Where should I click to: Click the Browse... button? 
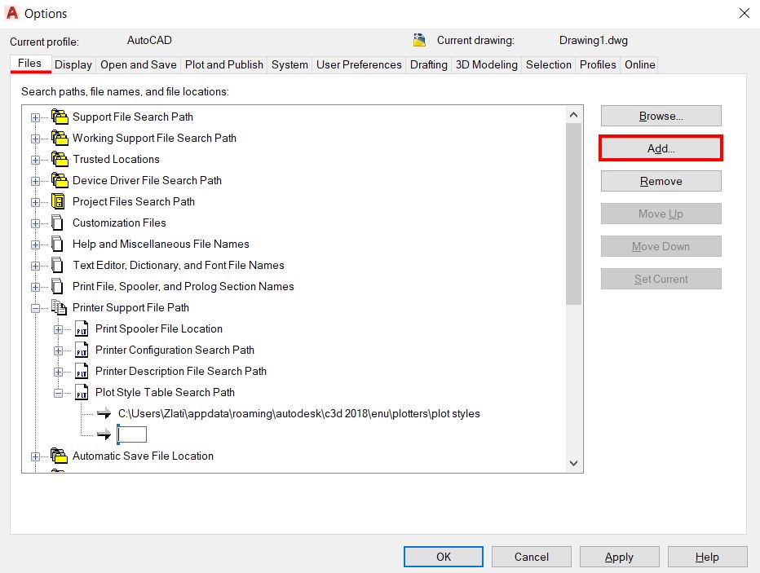661,117
